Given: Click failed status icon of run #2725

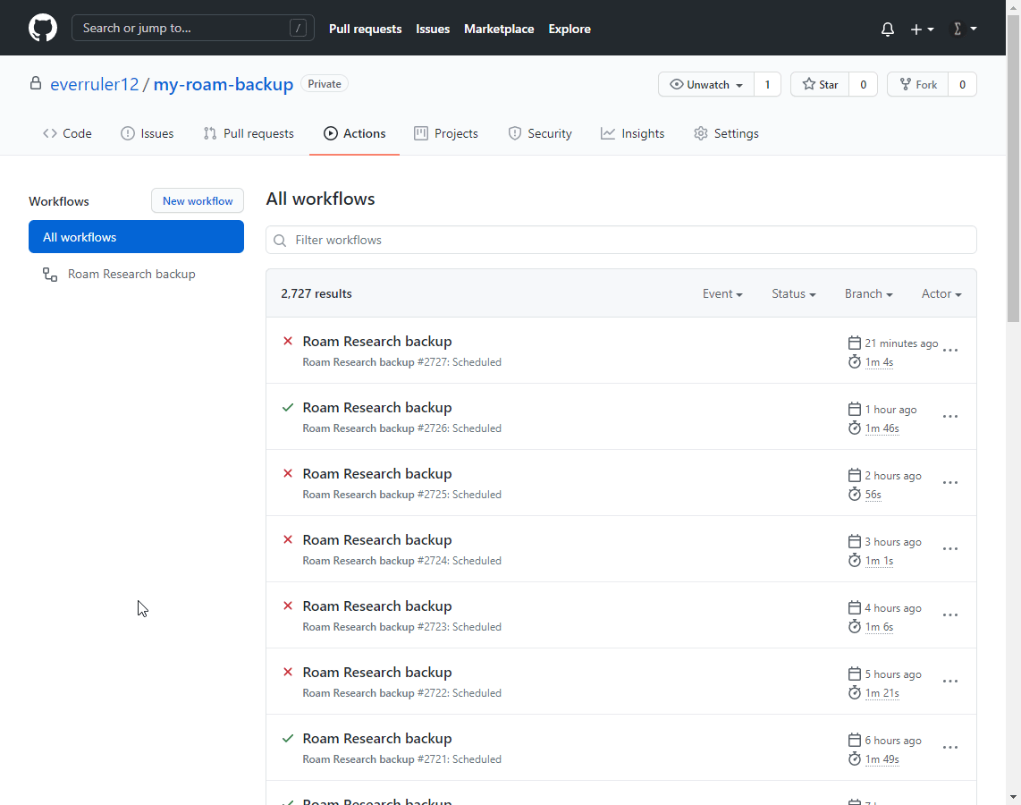Looking at the screenshot, I should tap(288, 473).
